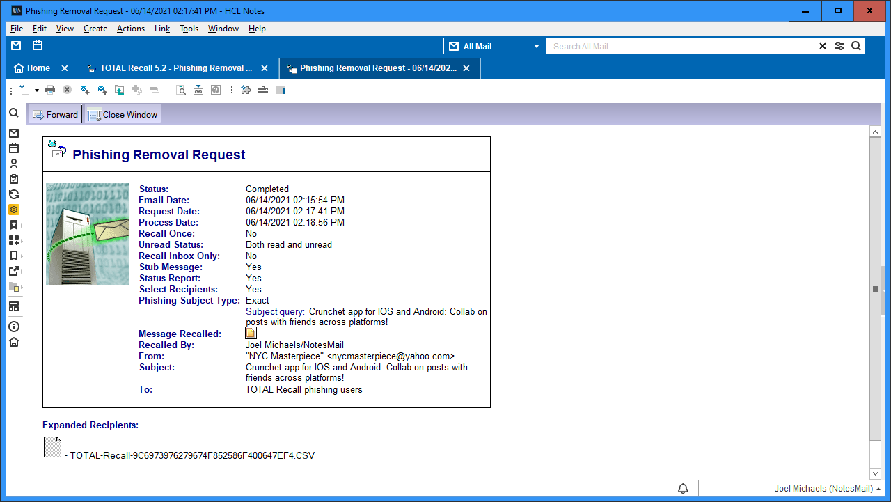The image size is (891, 502).
Task: Open the Contacts icon in the left sidebar
Action: (14, 164)
